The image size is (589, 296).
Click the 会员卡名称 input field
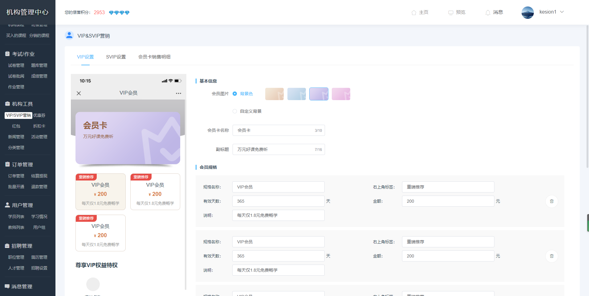coord(274,130)
